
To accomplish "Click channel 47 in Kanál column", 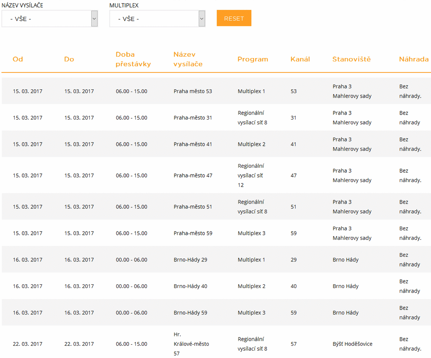I will coord(294,176).
